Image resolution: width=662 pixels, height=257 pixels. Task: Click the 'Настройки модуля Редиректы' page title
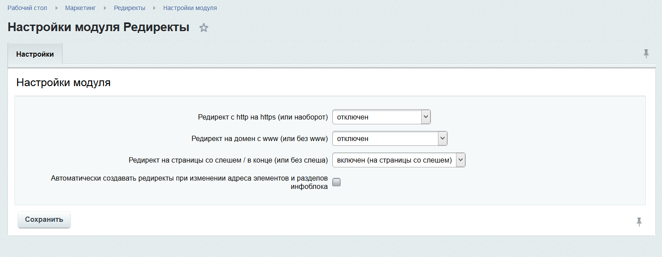tap(99, 27)
